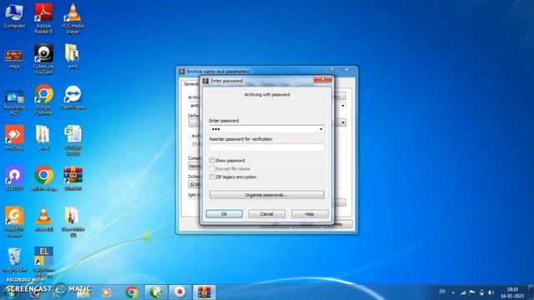Select the Recording #22 desktop file
The width and height of the screenshot is (534, 300).
(14, 102)
